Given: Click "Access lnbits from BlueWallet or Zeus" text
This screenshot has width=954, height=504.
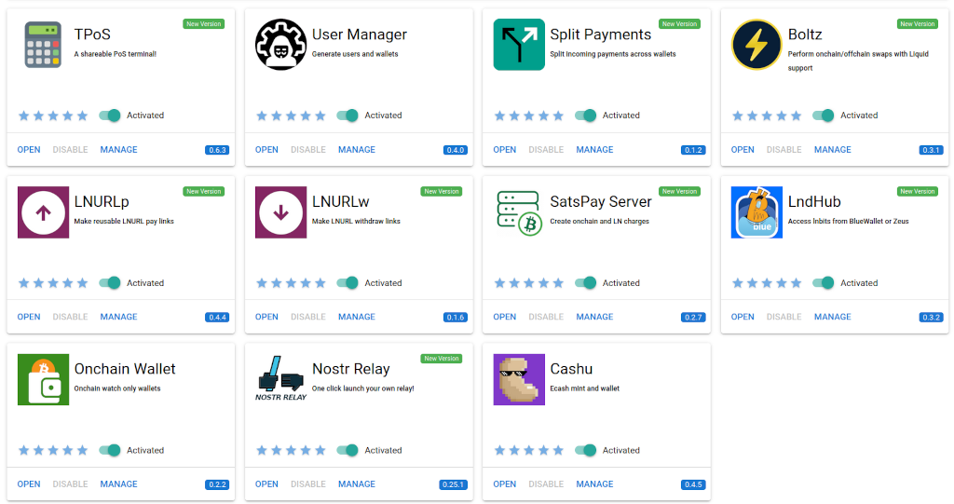Looking at the screenshot, I should (x=848, y=222).
